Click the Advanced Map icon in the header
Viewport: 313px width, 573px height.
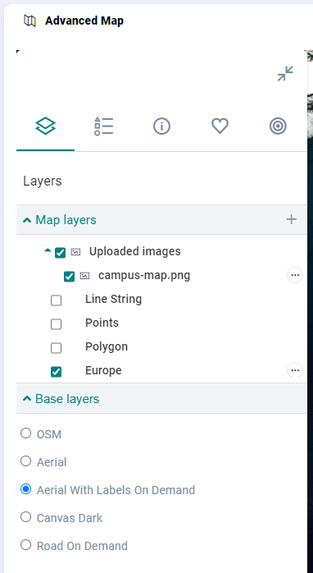(x=30, y=21)
